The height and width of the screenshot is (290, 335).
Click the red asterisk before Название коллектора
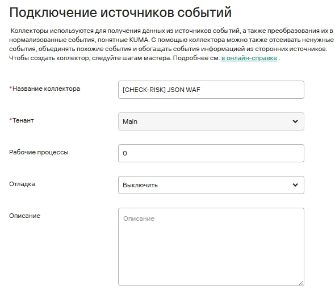pos(10,88)
